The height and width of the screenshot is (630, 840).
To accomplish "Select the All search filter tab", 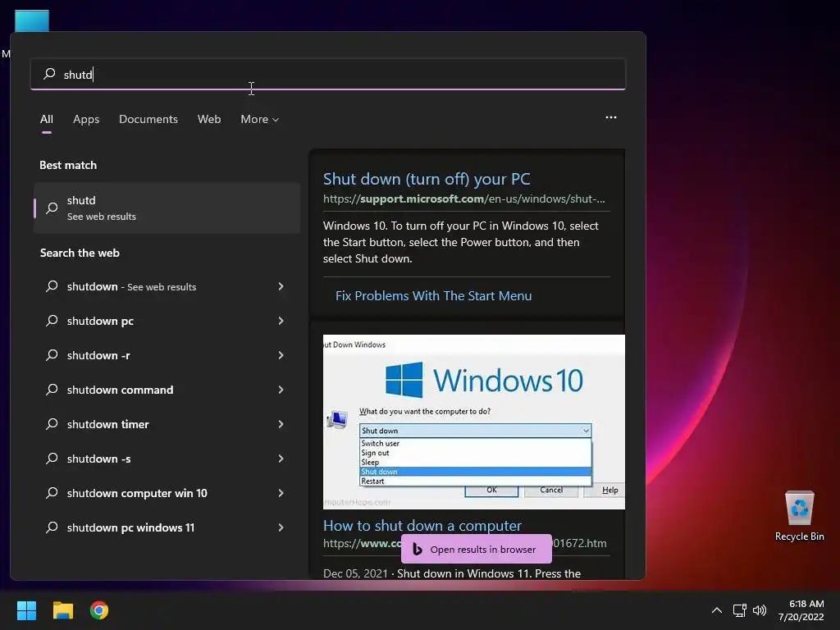I will 47,120.
